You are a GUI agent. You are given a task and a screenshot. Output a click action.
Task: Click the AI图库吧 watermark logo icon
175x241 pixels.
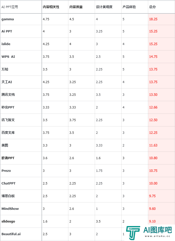133,233
